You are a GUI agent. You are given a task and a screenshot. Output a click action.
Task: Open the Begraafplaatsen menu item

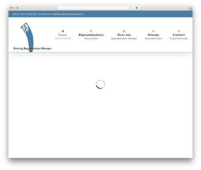coord(91,35)
